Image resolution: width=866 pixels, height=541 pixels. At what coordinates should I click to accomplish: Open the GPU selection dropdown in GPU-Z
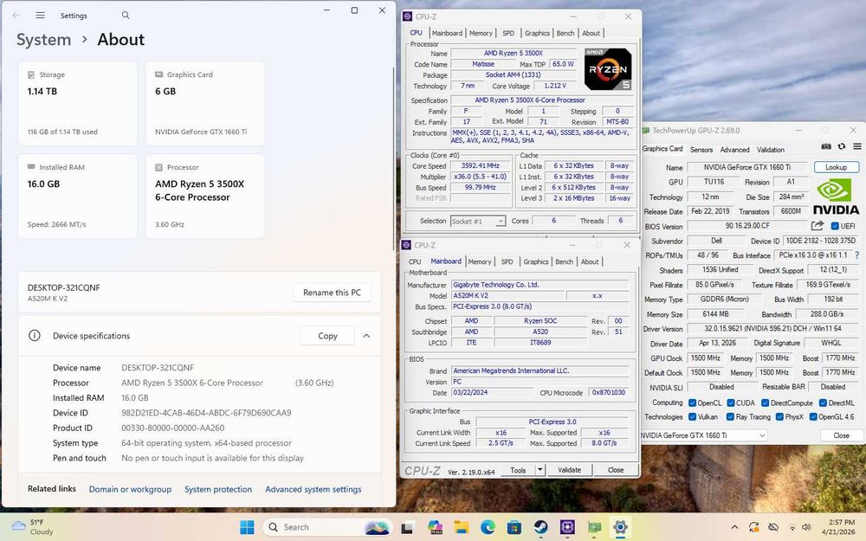704,435
